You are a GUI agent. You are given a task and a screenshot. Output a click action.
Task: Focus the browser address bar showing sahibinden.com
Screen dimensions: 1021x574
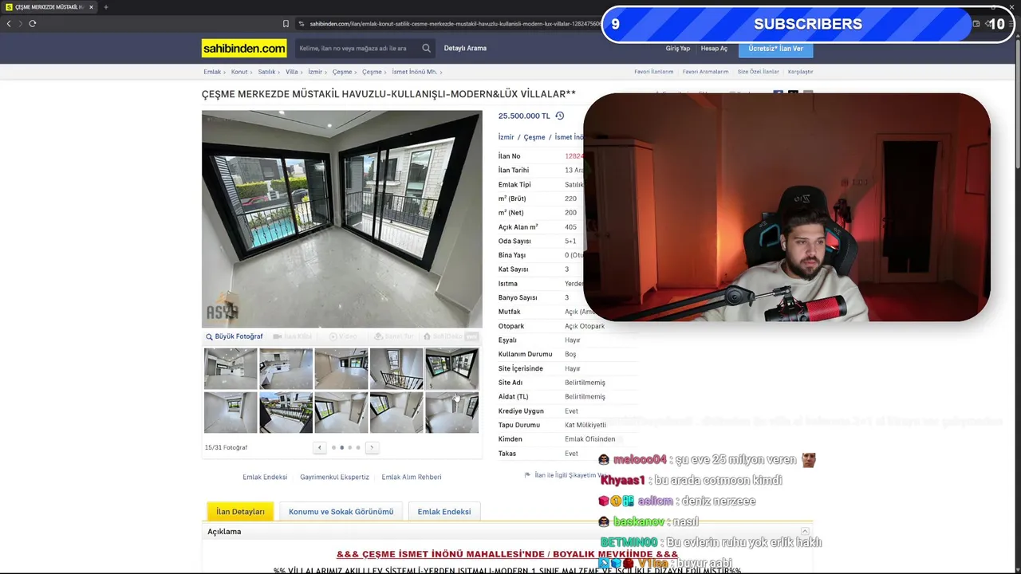[x=455, y=24]
